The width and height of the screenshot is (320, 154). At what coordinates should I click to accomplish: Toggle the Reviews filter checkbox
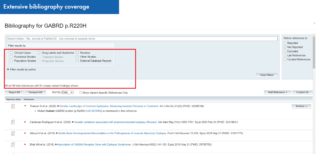77,53
